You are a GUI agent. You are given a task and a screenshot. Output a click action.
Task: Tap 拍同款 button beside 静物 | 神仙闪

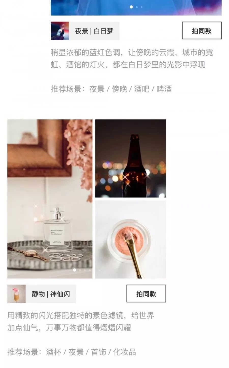click(x=146, y=293)
